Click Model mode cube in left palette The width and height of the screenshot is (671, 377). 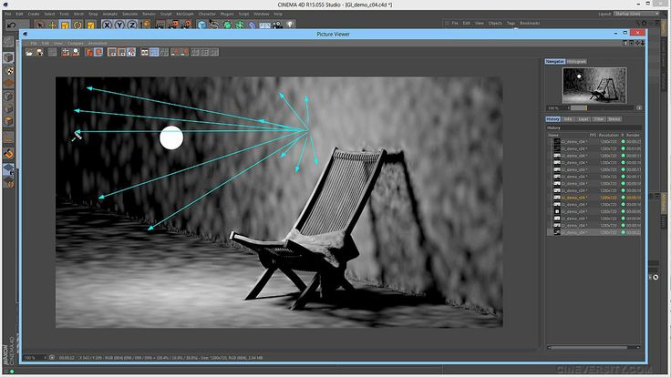[8, 57]
